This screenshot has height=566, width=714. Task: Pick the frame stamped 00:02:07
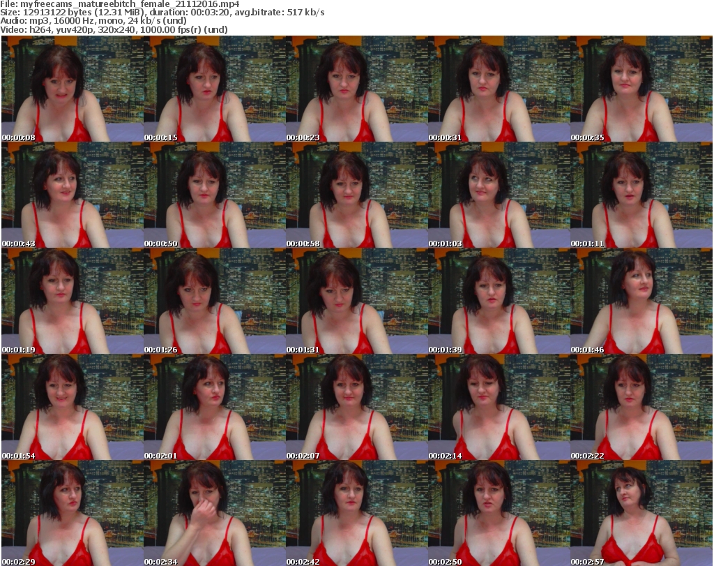357,408
